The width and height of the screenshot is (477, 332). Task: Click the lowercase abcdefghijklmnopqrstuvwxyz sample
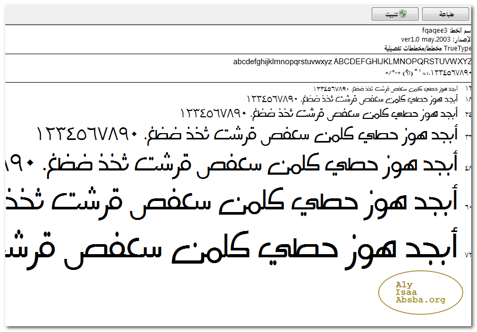tap(282, 62)
